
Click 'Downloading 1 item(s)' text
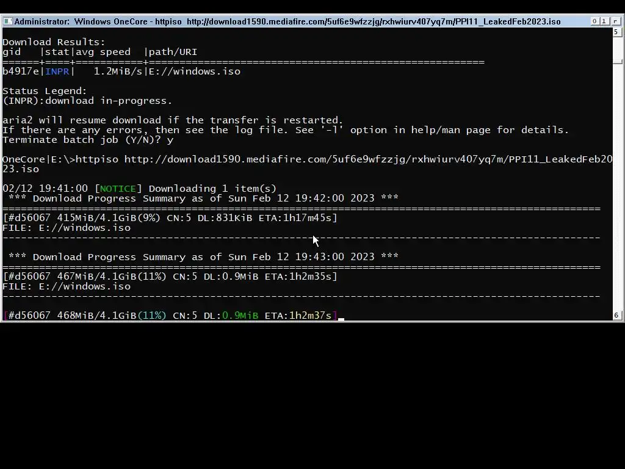[x=212, y=189]
